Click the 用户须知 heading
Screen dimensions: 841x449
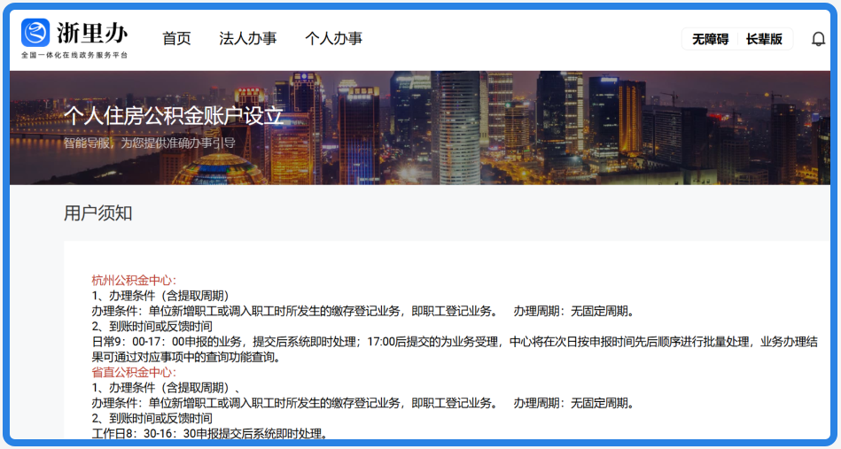point(97,213)
